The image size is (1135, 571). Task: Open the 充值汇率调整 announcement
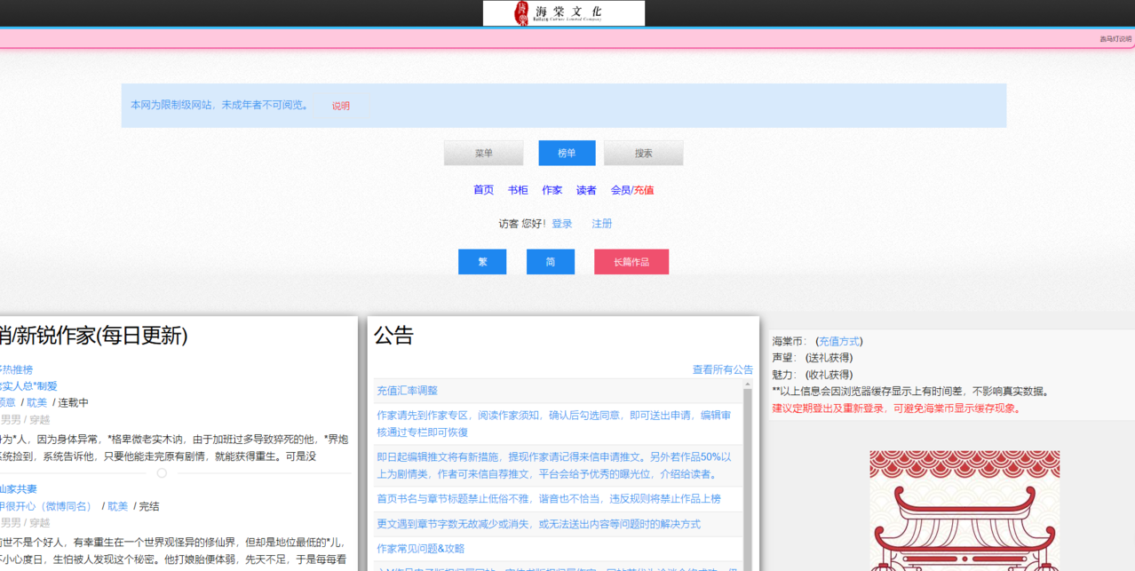[x=409, y=390]
